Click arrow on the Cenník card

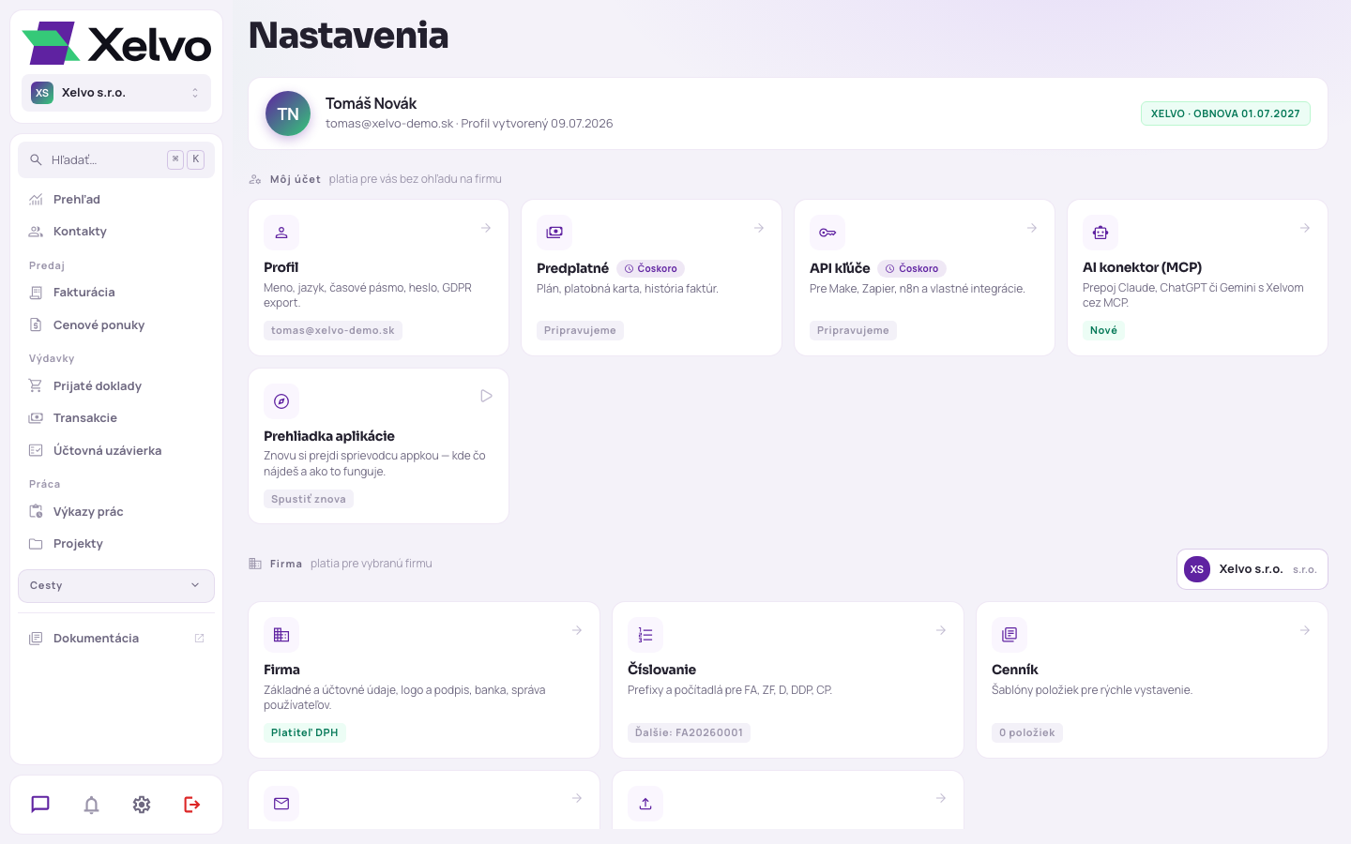(x=1305, y=630)
